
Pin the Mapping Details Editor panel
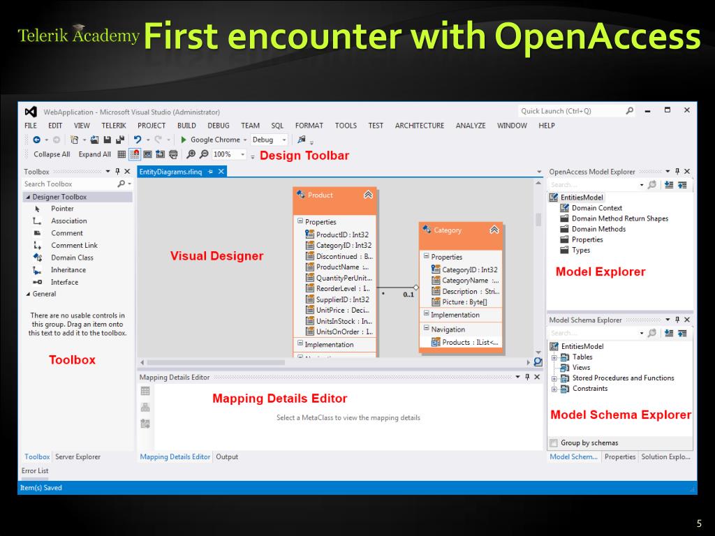[x=528, y=377]
